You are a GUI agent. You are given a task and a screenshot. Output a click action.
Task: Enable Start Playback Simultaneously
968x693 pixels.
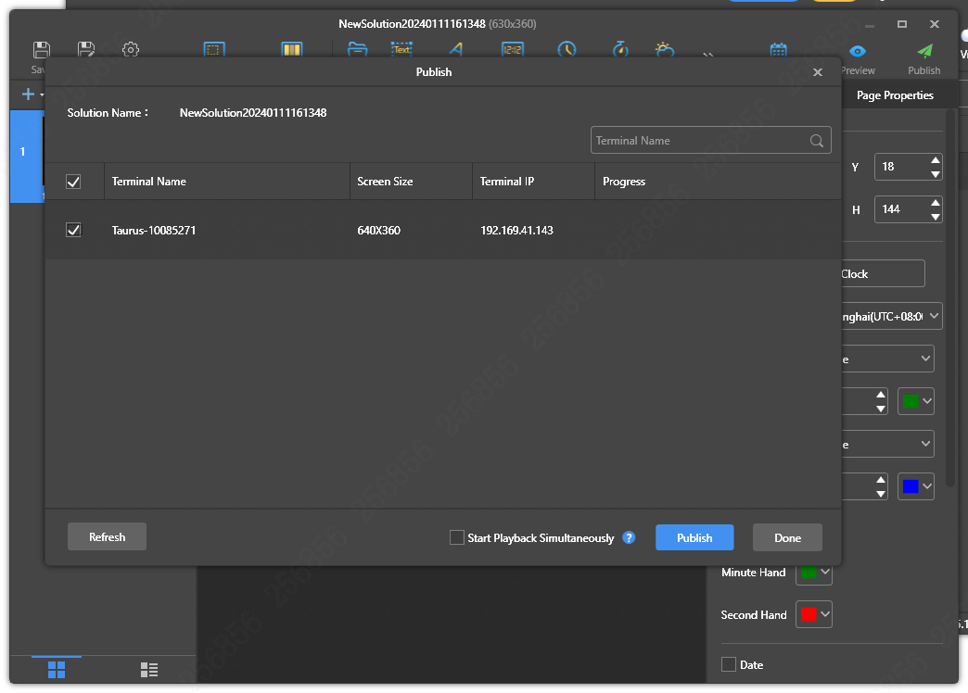coord(456,537)
